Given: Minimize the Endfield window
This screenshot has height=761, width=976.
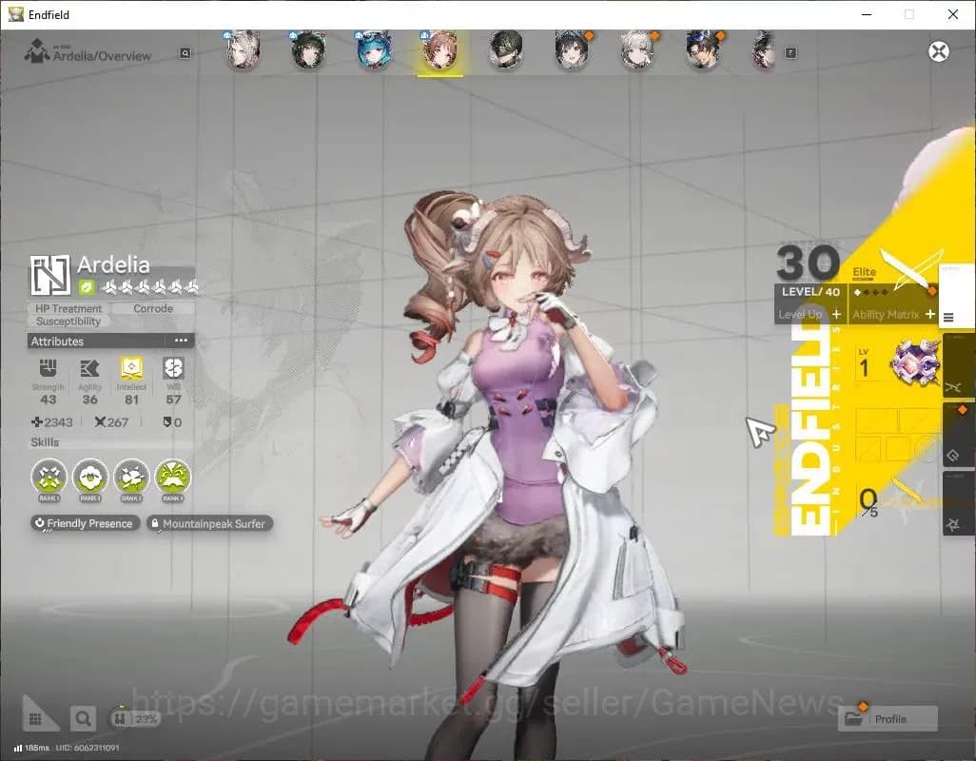Looking at the screenshot, I should tap(866, 14).
